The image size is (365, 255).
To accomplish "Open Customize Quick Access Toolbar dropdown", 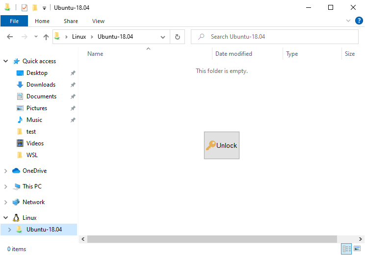I will (x=44, y=8).
